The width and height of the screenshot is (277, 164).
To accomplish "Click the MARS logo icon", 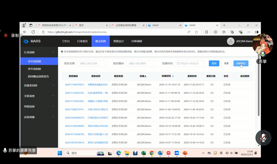I will (26, 41).
